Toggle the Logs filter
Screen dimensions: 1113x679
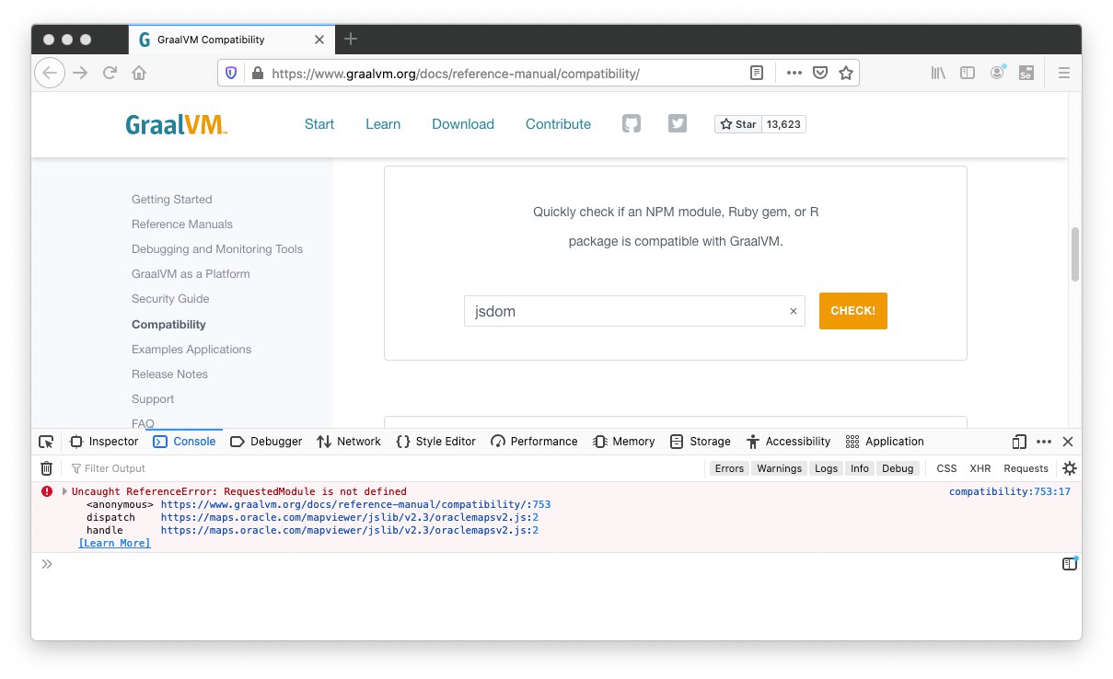pos(827,468)
